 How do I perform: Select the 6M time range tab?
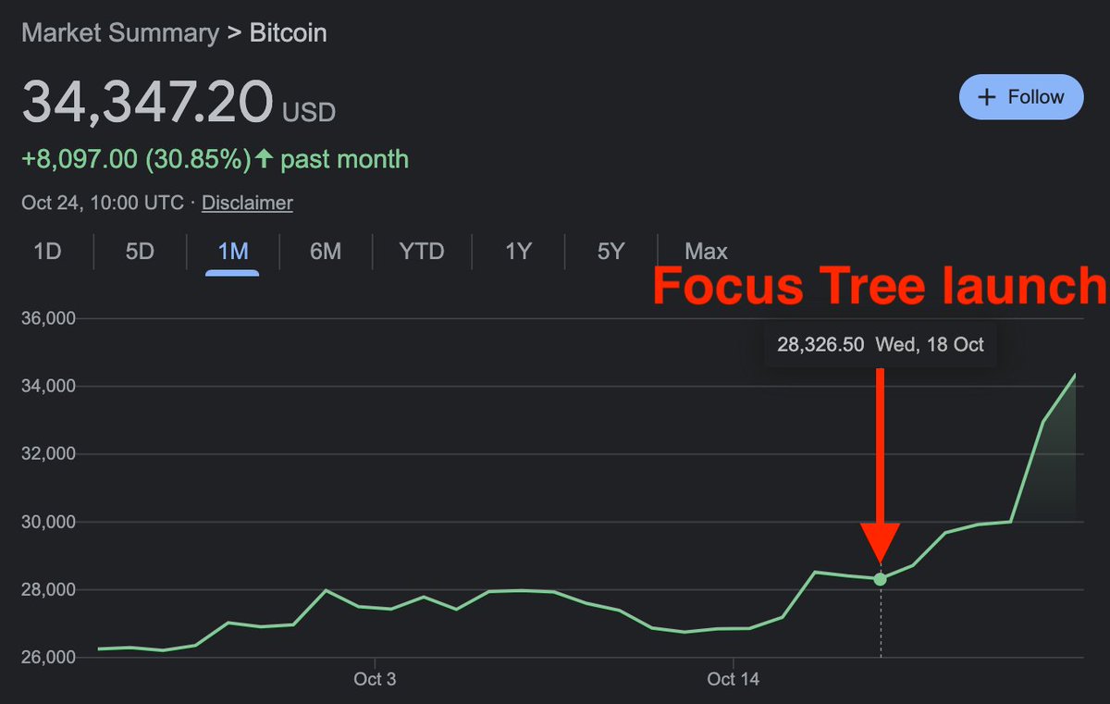click(326, 251)
